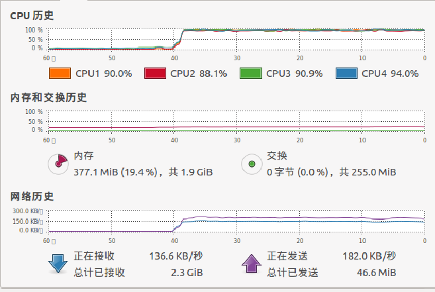Screen dimensions: 435x292
Task: Click the 377.1 MiB memory usage text
Action: (x=143, y=171)
